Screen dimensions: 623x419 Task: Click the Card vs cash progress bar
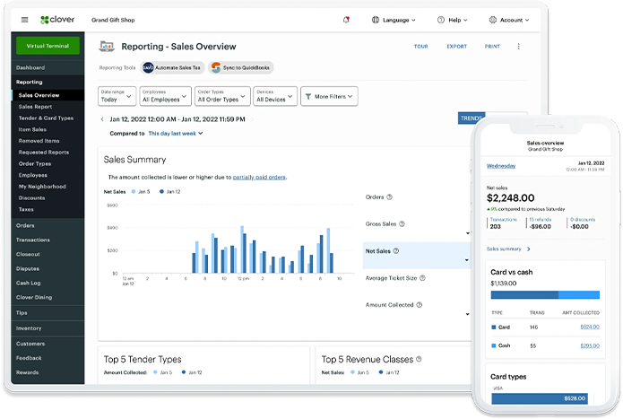tap(544, 294)
